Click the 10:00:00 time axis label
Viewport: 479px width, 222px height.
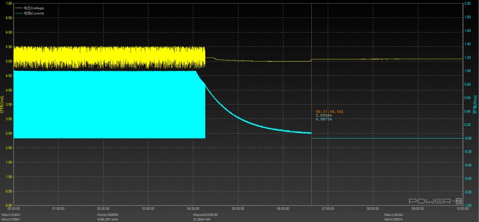click(x=462, y=208)
